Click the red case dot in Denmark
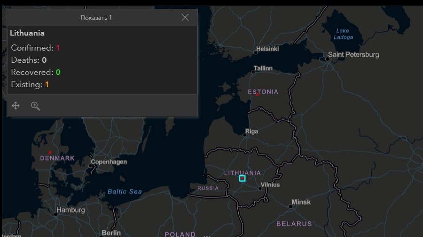Viewport: 423px width, 237px height. coord(50,152)
